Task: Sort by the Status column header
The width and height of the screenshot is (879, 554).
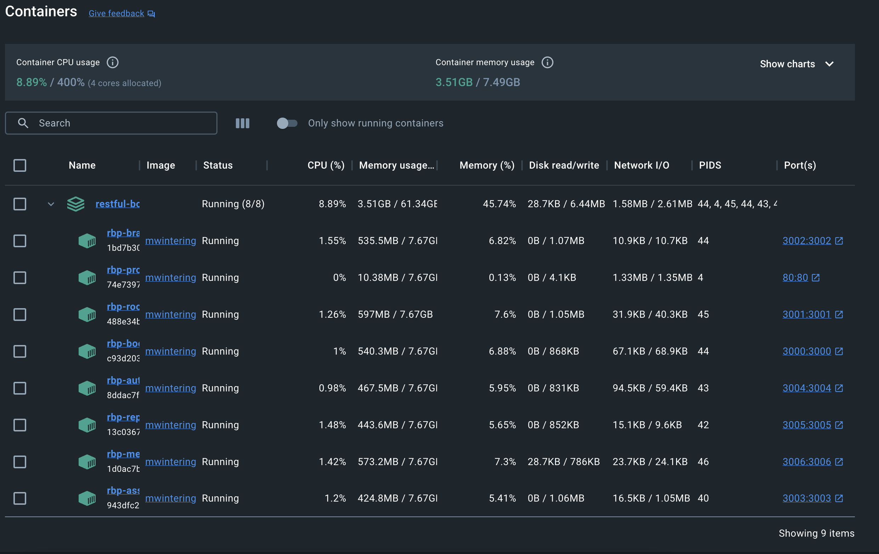Action: click(217, 165)
